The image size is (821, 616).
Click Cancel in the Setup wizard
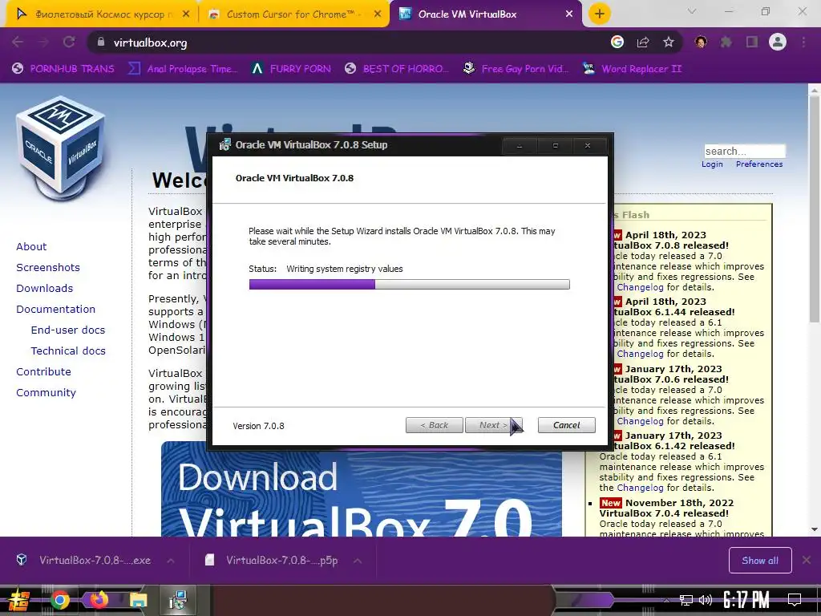(x=567, y=425)
